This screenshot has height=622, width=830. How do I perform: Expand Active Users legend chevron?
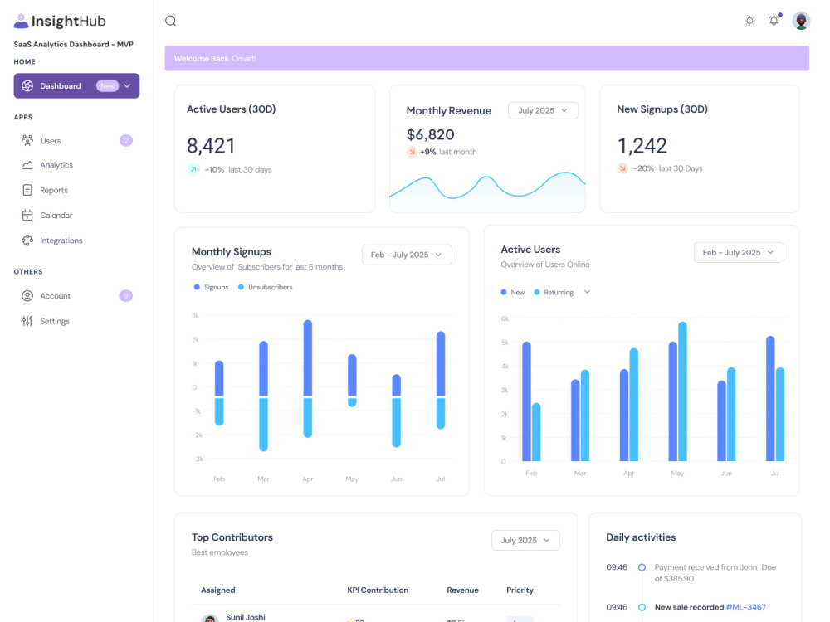tap(587, 292)
